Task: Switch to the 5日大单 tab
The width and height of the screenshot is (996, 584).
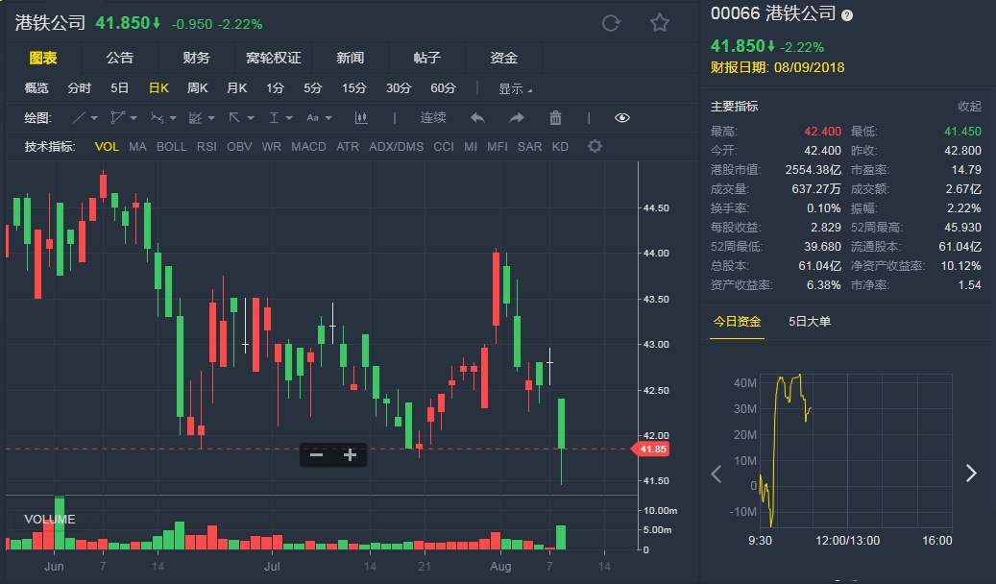Action: 810,322
